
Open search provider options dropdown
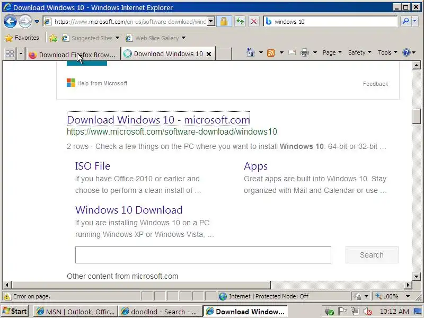tap(415, 21)
